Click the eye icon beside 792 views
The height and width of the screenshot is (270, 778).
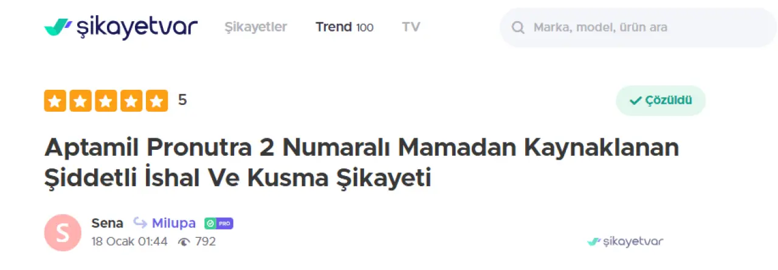click(184, 241)
